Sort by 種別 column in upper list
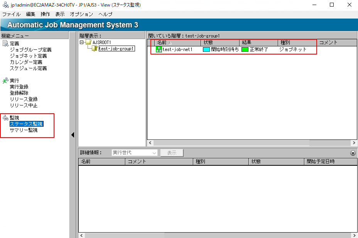The width and height of the screenshot is (358, 238). 297,42
